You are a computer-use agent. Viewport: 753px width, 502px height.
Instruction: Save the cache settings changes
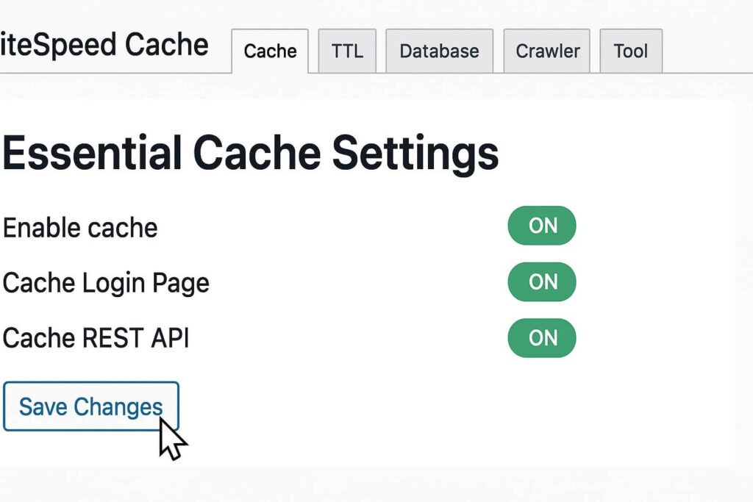(90, 406)
